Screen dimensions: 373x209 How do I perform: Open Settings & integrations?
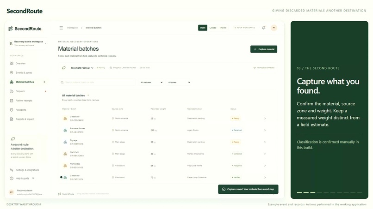28,170
